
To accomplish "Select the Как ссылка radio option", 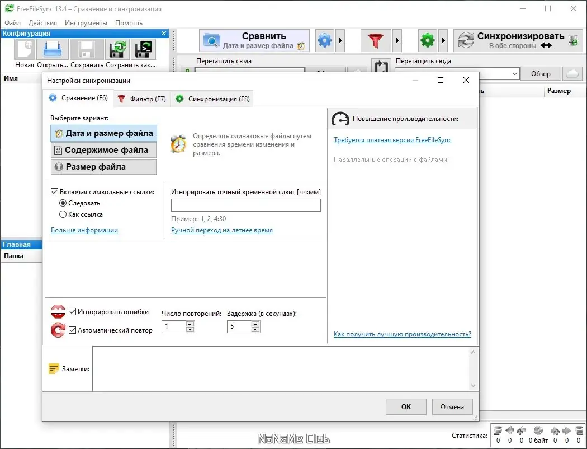I will 63,214.
